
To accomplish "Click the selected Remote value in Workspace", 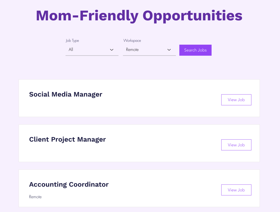I will 132,50.
